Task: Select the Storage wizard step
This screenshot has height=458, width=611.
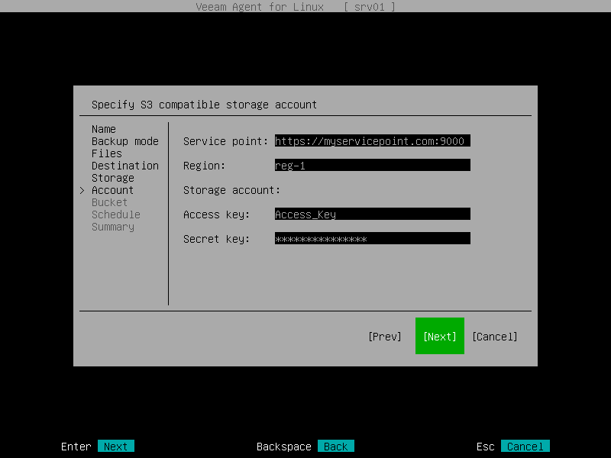Action: 113,178
